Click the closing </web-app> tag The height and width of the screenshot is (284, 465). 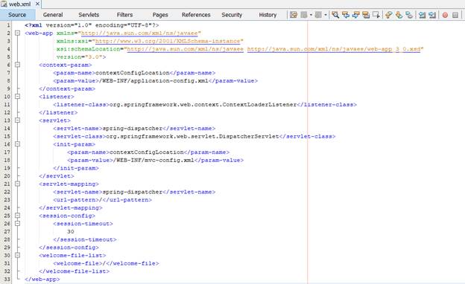point(42,280)
